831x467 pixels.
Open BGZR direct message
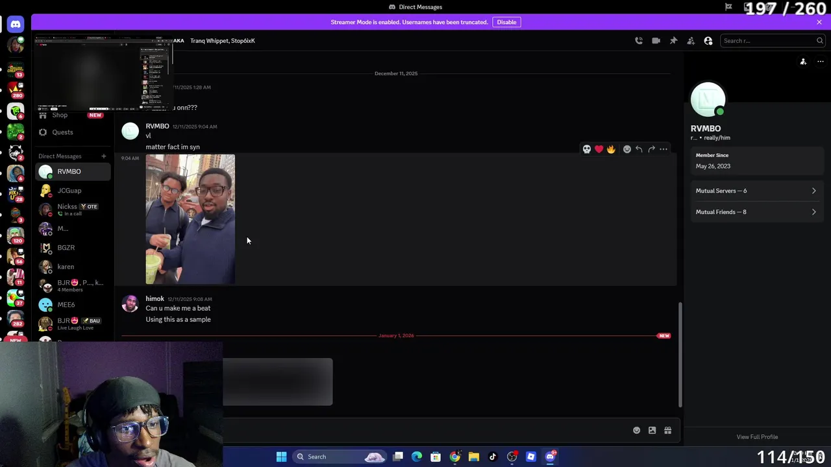(73, 248)
